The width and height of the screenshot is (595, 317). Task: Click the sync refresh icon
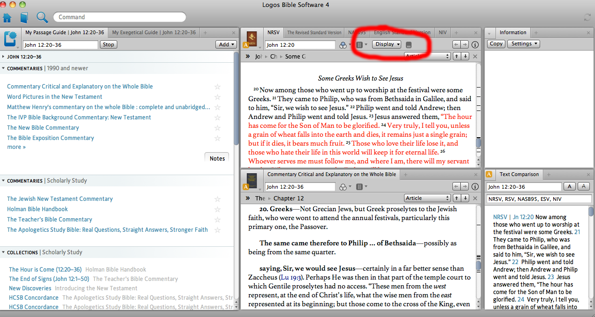pos(587,17)
